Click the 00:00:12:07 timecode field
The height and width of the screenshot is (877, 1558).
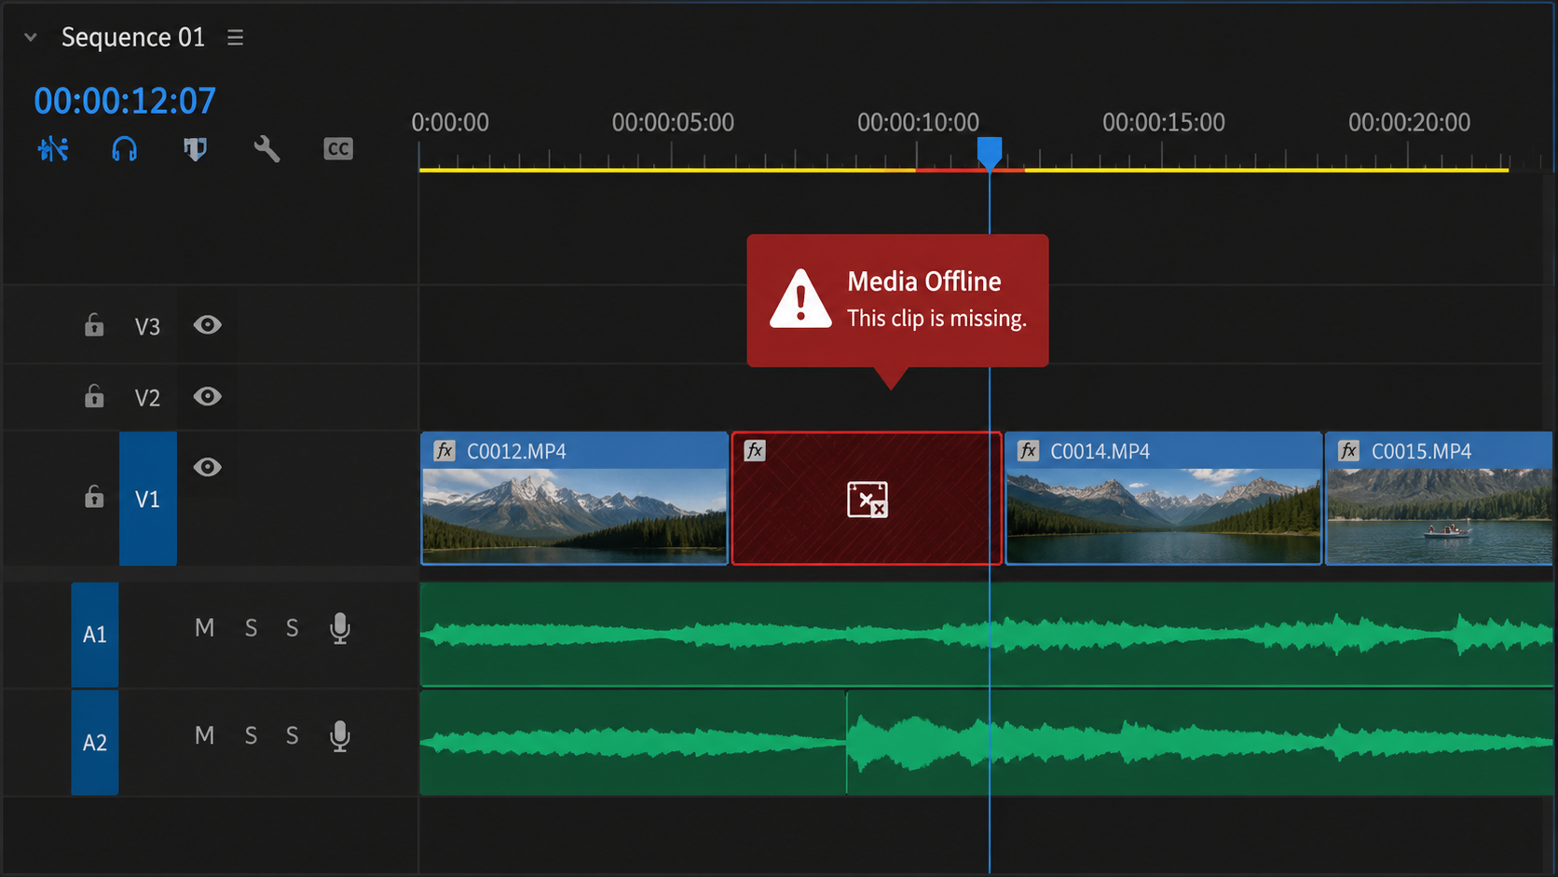tap(125, 101)
